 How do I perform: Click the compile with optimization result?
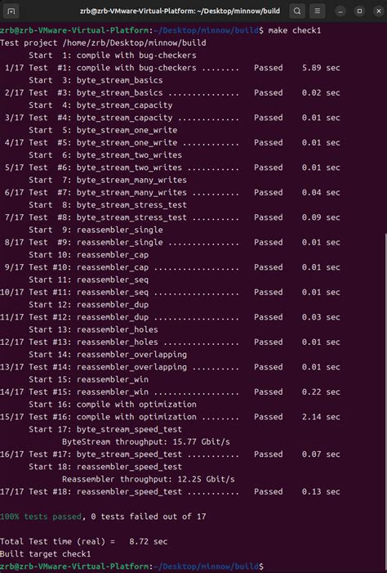coord(170,417)
